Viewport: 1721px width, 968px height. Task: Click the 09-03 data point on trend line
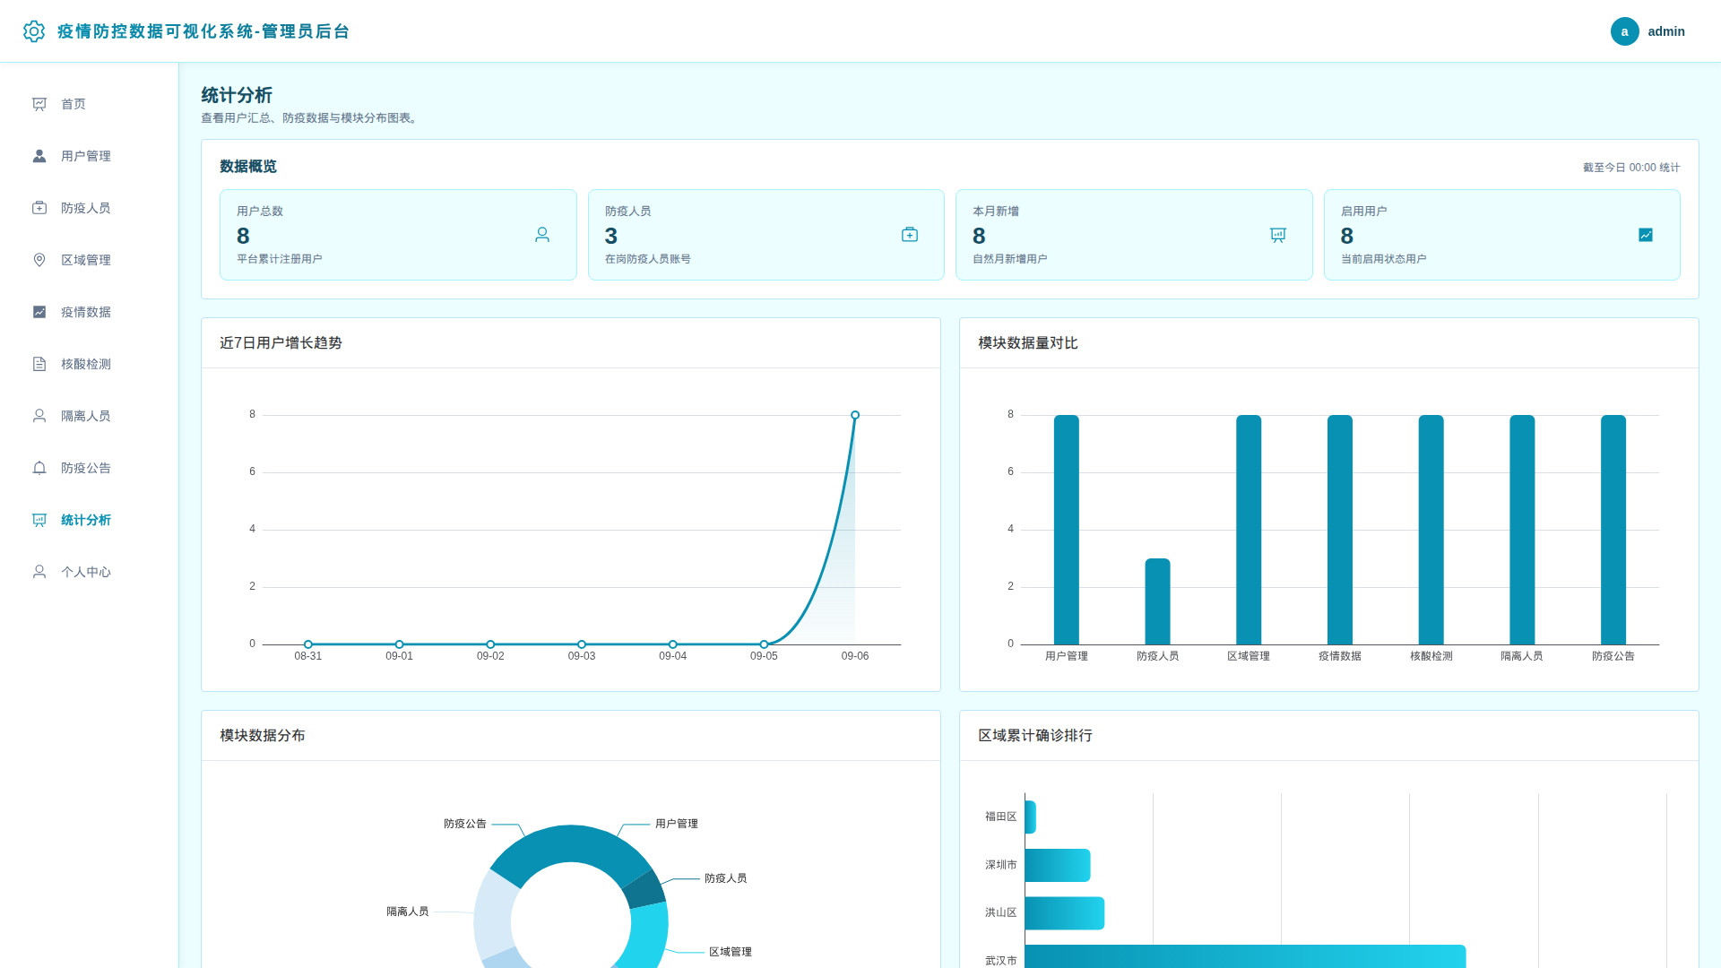pyautogui.click(x=582, y=644)
